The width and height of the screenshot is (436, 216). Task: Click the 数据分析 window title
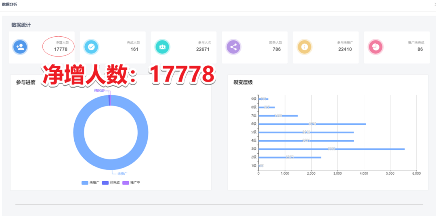[9, 4]
